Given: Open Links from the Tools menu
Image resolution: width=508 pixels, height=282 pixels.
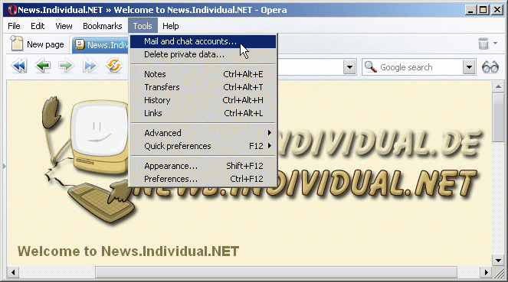Looking at the screenshot, I should (203, 113).
